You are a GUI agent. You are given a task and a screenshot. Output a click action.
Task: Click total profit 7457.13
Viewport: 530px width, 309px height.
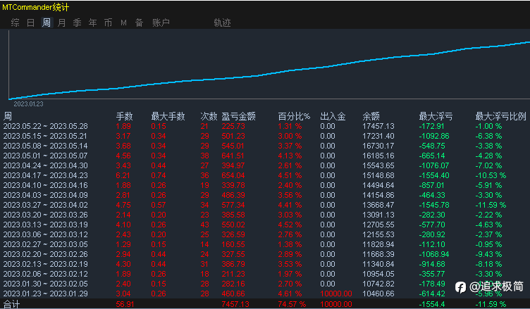click(x=235, y=304)
